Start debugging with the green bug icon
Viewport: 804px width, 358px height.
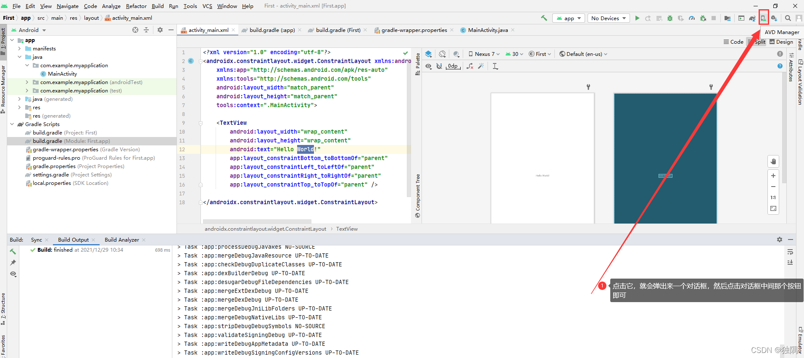670,18
